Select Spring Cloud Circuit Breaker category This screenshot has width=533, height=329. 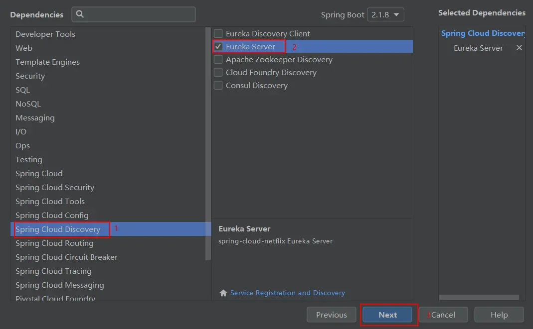(67, 257)
